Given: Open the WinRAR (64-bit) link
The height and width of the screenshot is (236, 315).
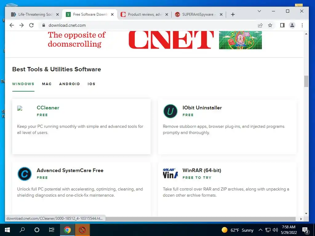Looking at the screenshot, I should pyautogui.click(x=202, y=170).
